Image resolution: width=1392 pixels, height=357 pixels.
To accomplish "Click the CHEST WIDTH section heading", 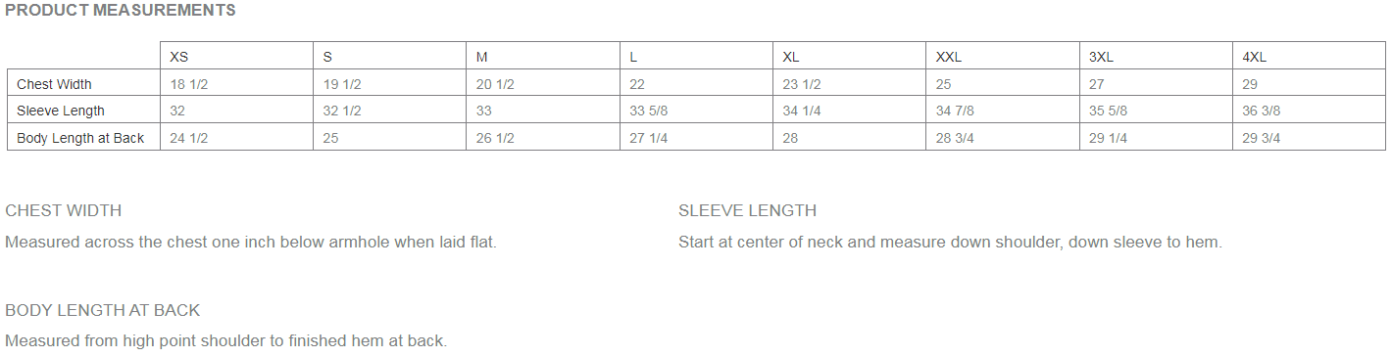I will pyautogui.click(x=64, y=210).
